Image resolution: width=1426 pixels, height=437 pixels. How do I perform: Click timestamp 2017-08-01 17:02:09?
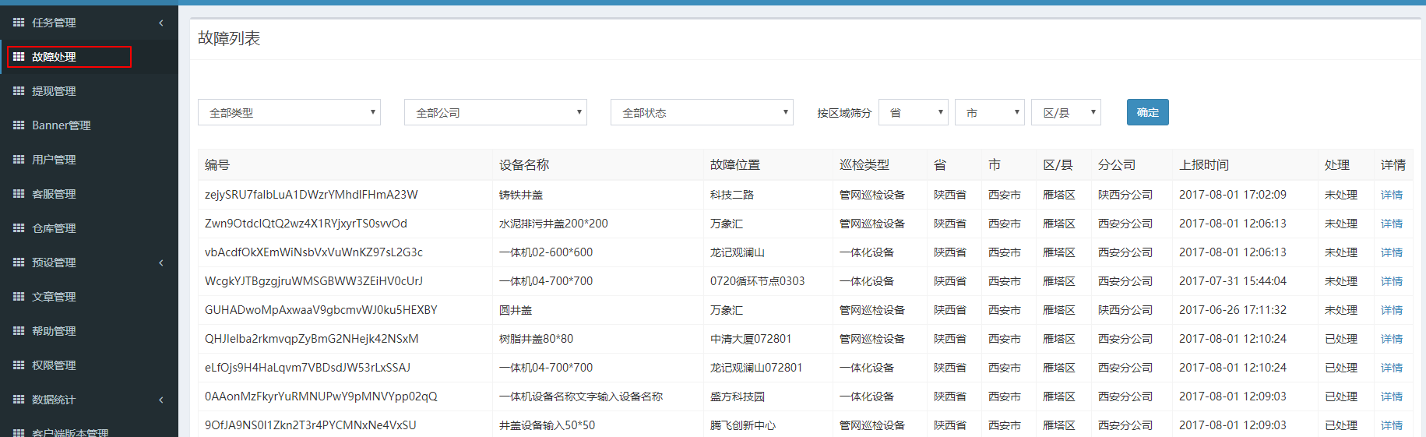click(x=1233, y=195)
